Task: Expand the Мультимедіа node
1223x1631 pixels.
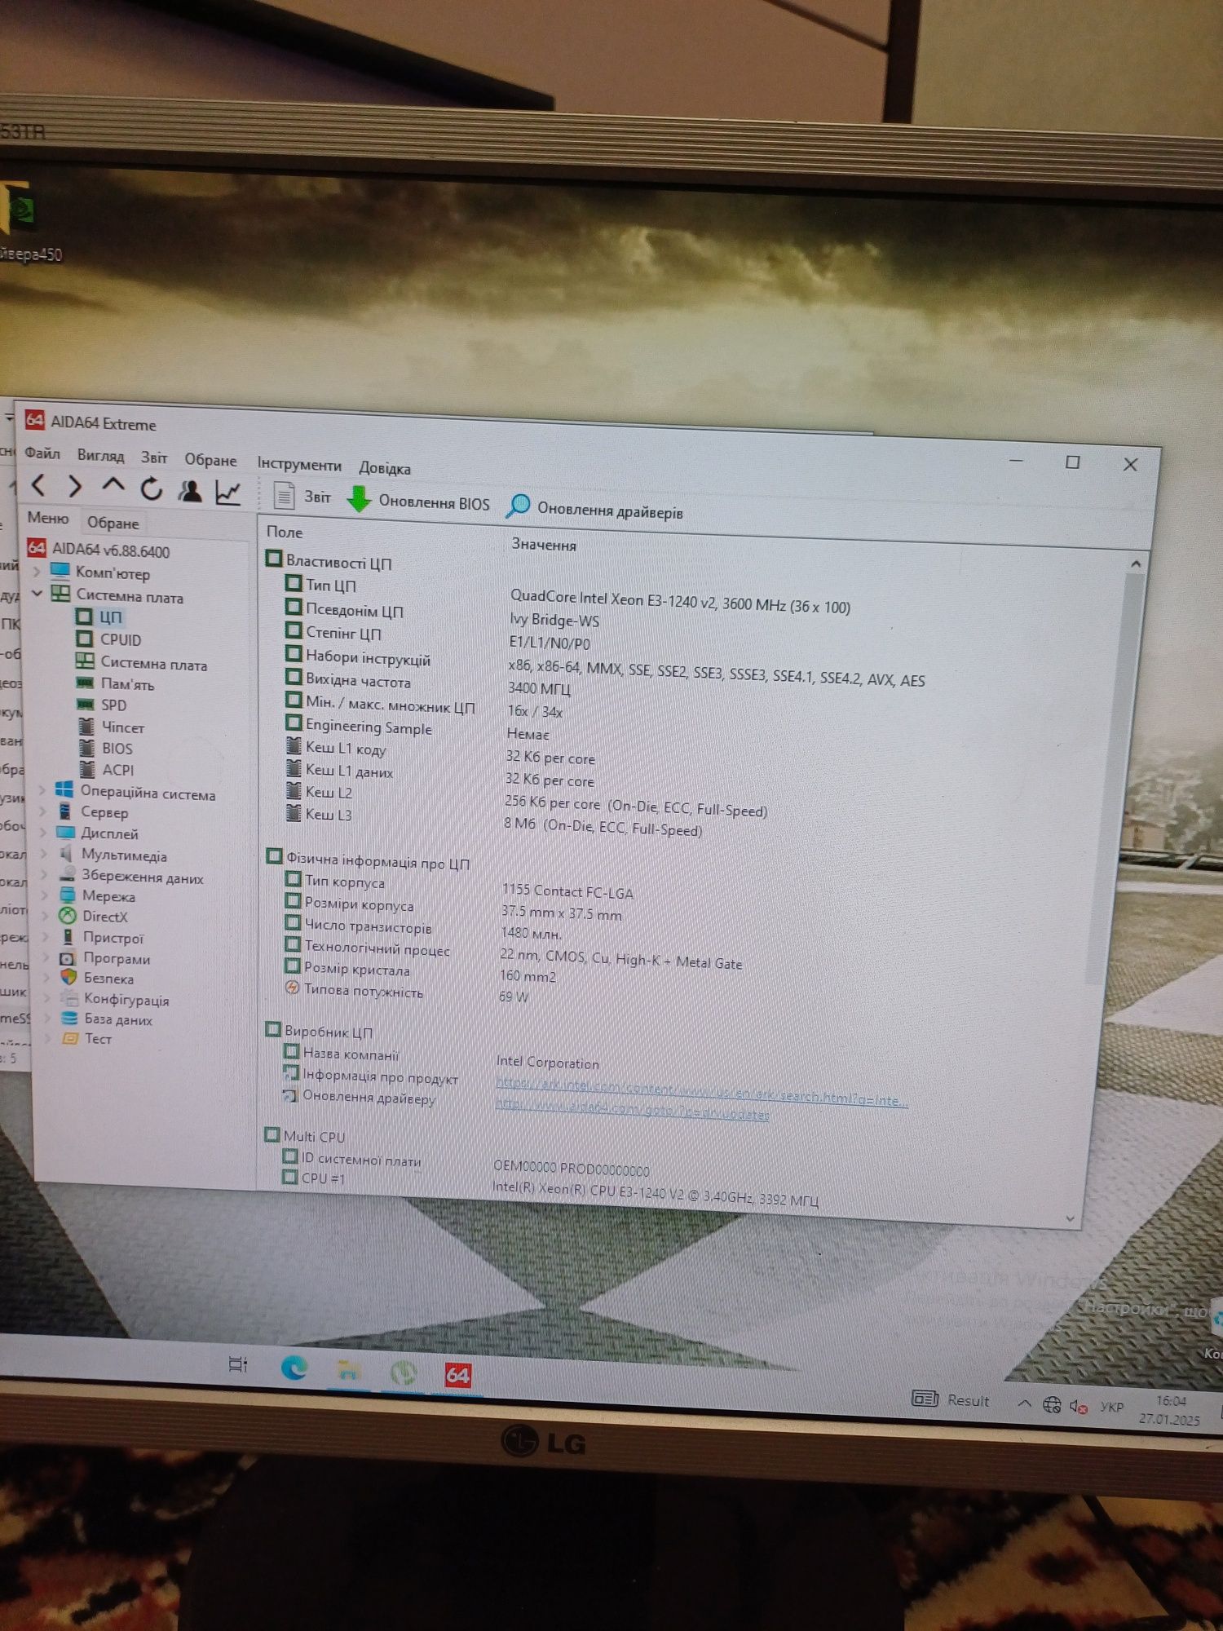Action: point(44,854)
